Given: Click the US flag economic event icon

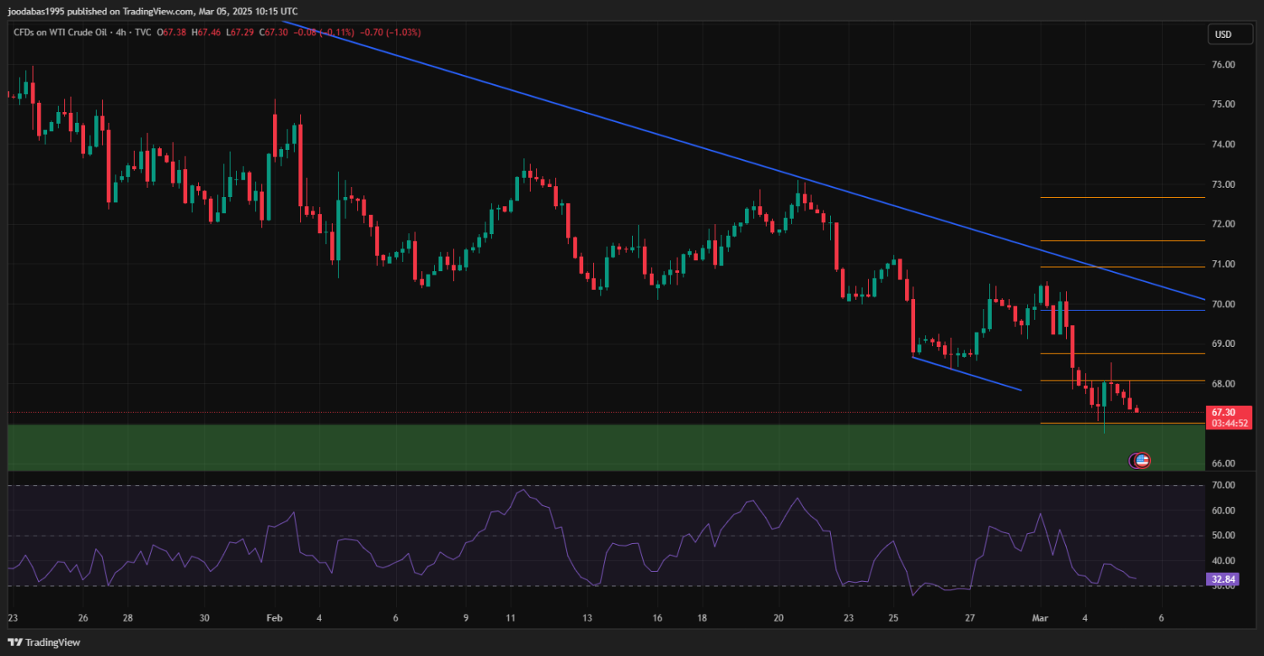Looking at the screenshot, I should pos(1141,460).
